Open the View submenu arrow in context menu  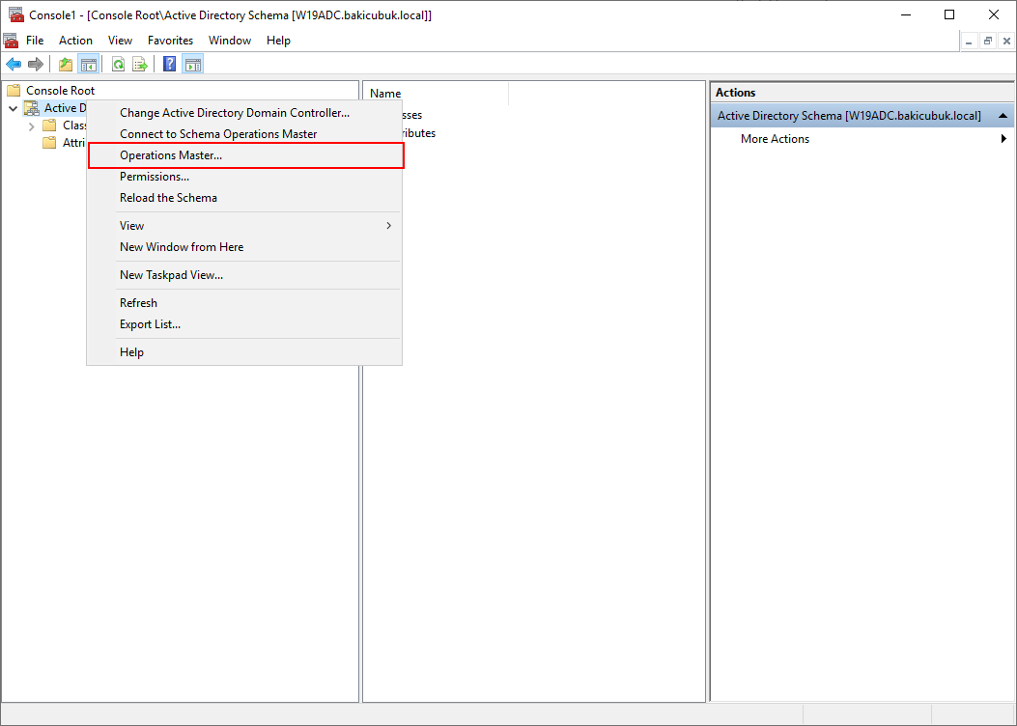coord(388,226)
